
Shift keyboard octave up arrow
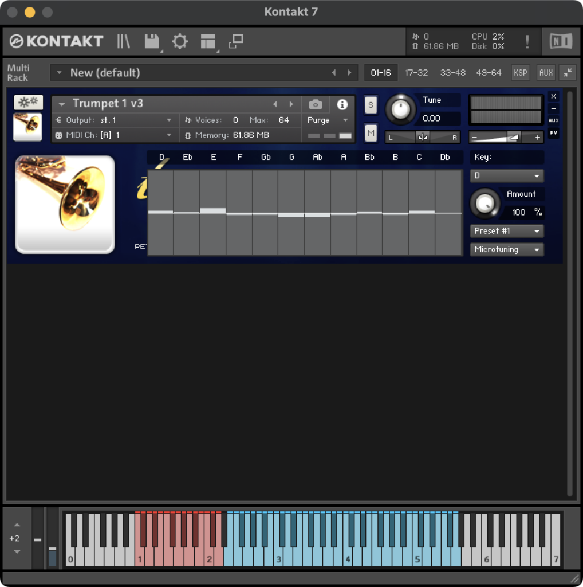pyautogui.click(x=17, y=525)
